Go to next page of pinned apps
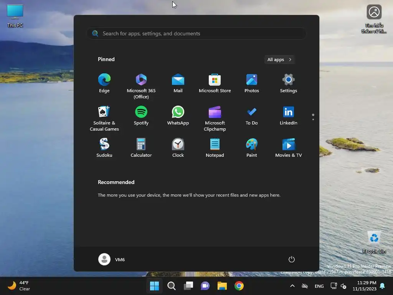This screenshot has width=393, height=295. coord(313,119)
